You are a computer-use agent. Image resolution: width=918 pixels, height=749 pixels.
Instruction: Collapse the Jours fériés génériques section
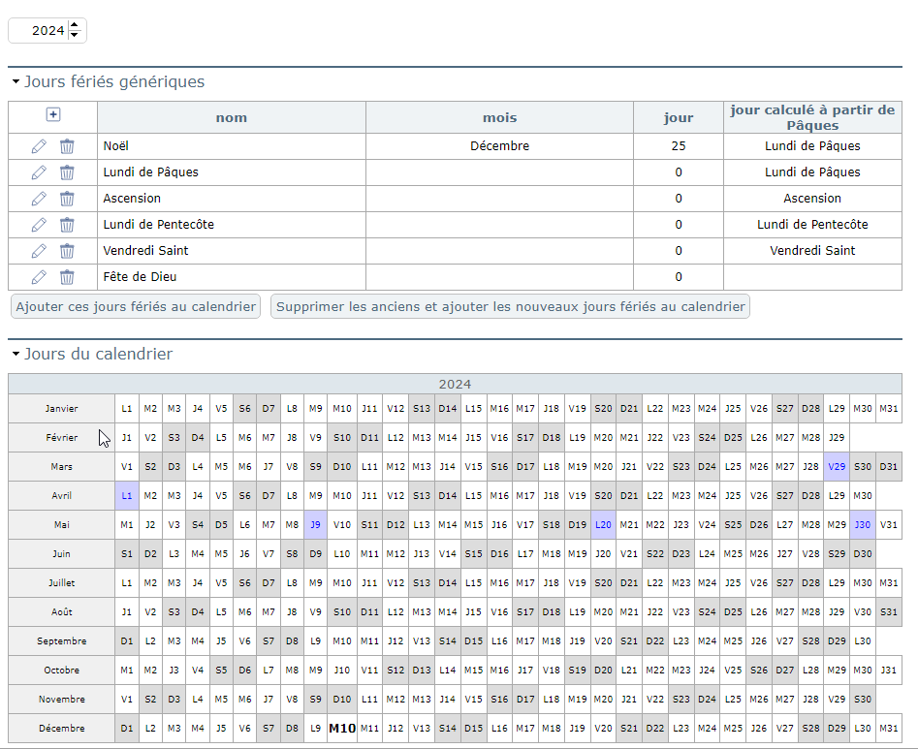click(x=16, y=82)
